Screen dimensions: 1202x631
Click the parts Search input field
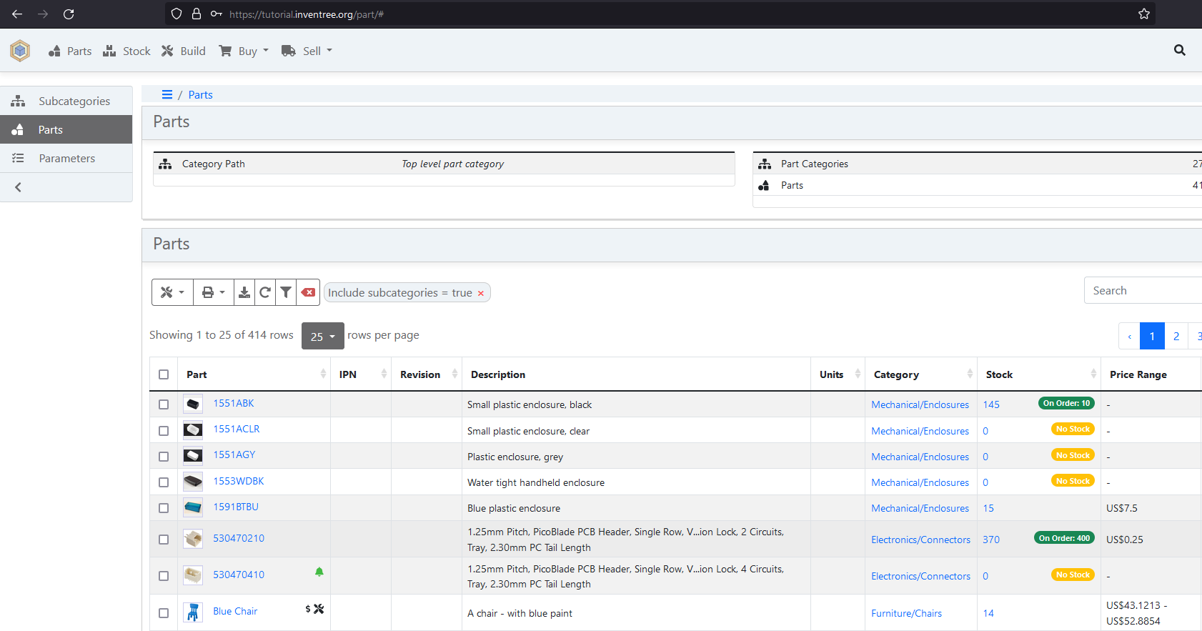click(1142, 290)
